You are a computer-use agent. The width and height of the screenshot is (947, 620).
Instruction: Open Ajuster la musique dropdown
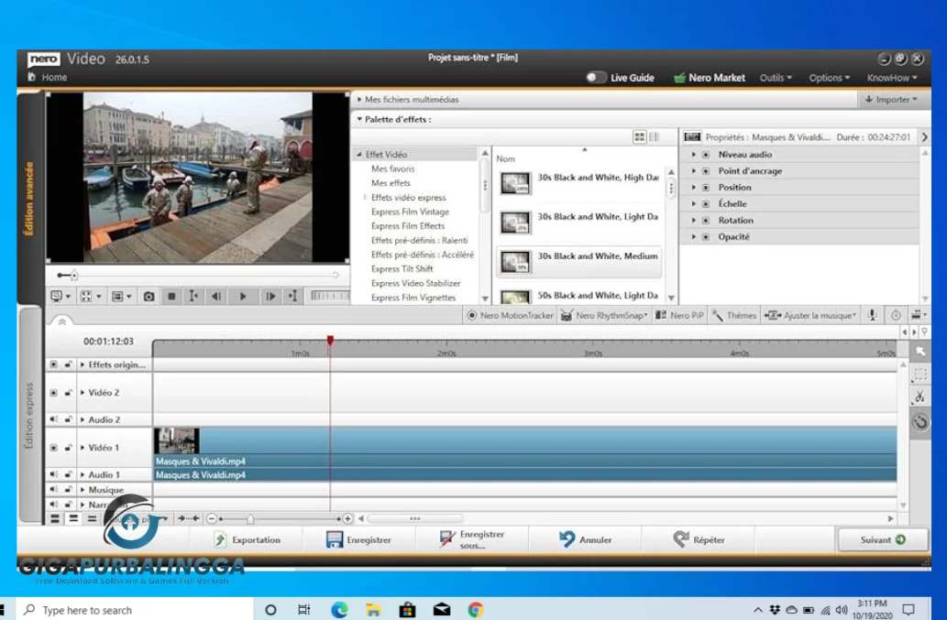tap(809, 315)
